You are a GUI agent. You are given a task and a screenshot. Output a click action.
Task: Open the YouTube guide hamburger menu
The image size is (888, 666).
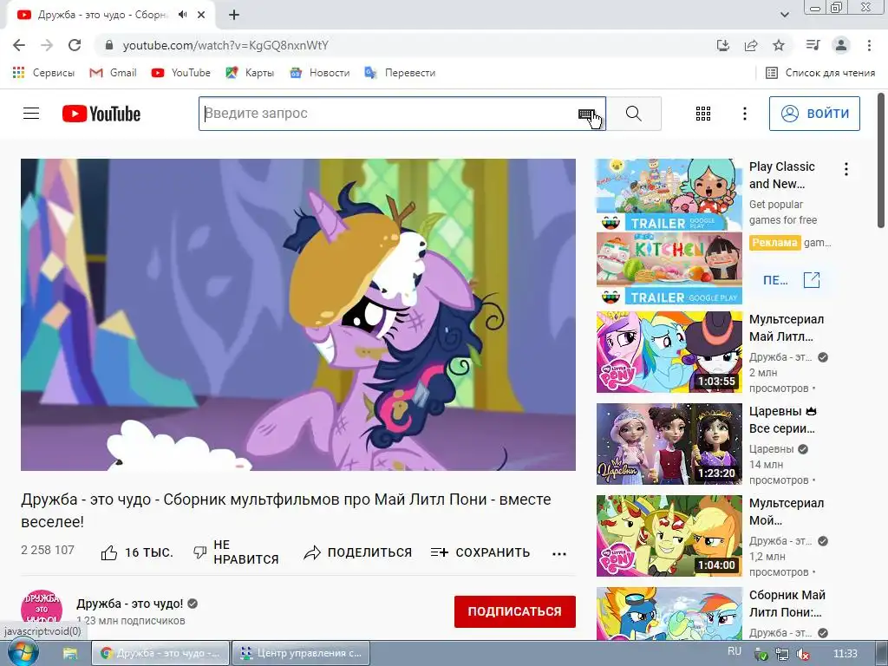31,114
